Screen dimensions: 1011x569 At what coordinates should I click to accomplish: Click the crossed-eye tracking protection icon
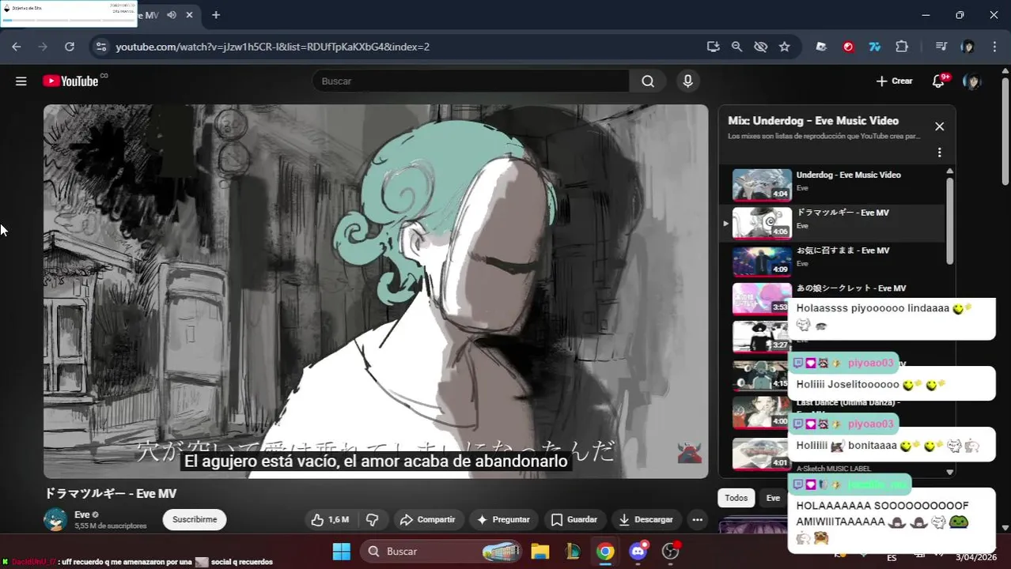pyautogui.click(x=760, y=47)
